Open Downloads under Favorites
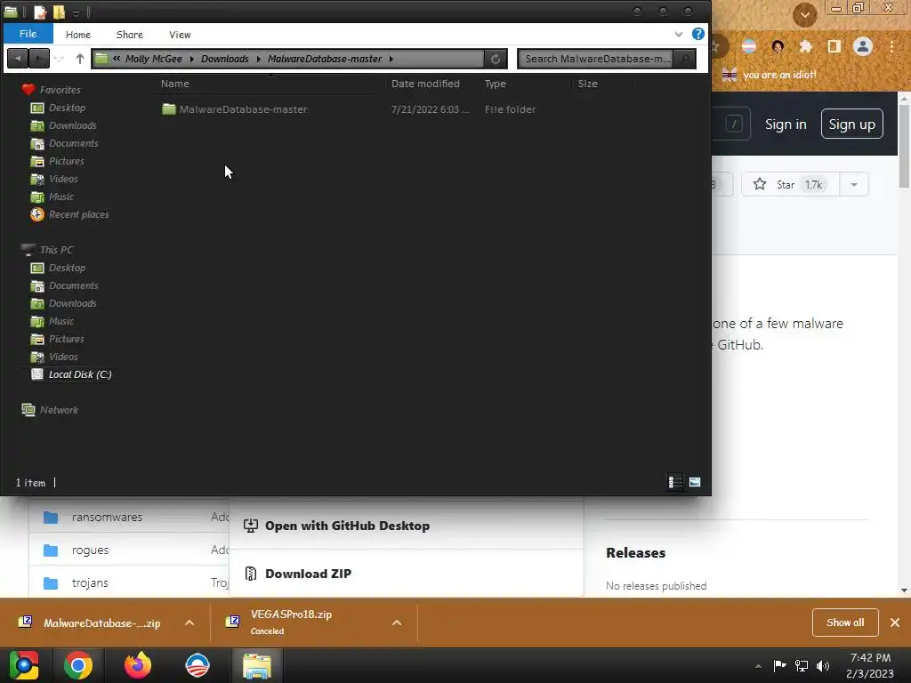 point(73,125)
